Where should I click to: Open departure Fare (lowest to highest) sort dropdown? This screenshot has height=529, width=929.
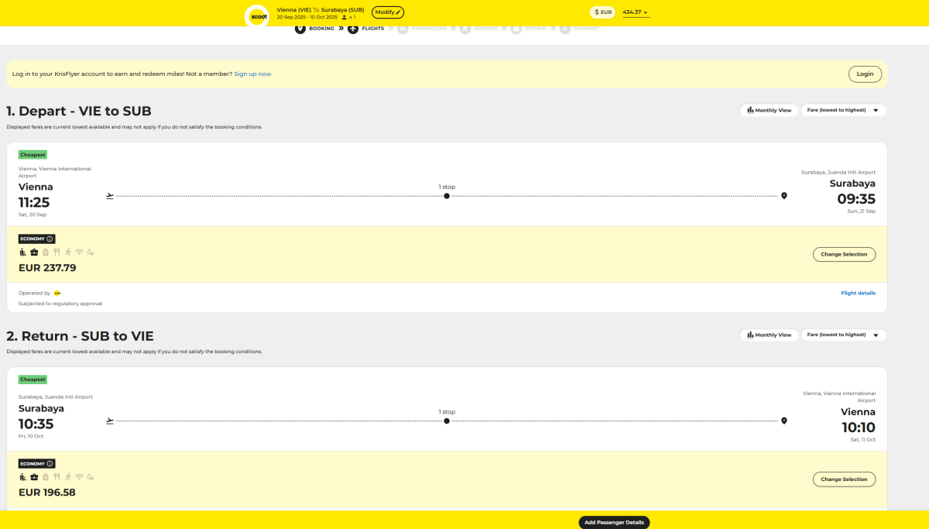(843, 110)
